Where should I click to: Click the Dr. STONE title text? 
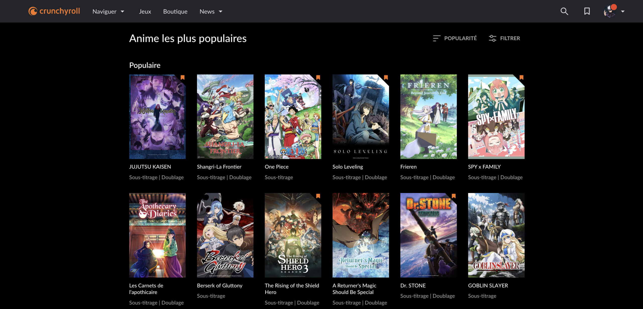click(413, 285)
